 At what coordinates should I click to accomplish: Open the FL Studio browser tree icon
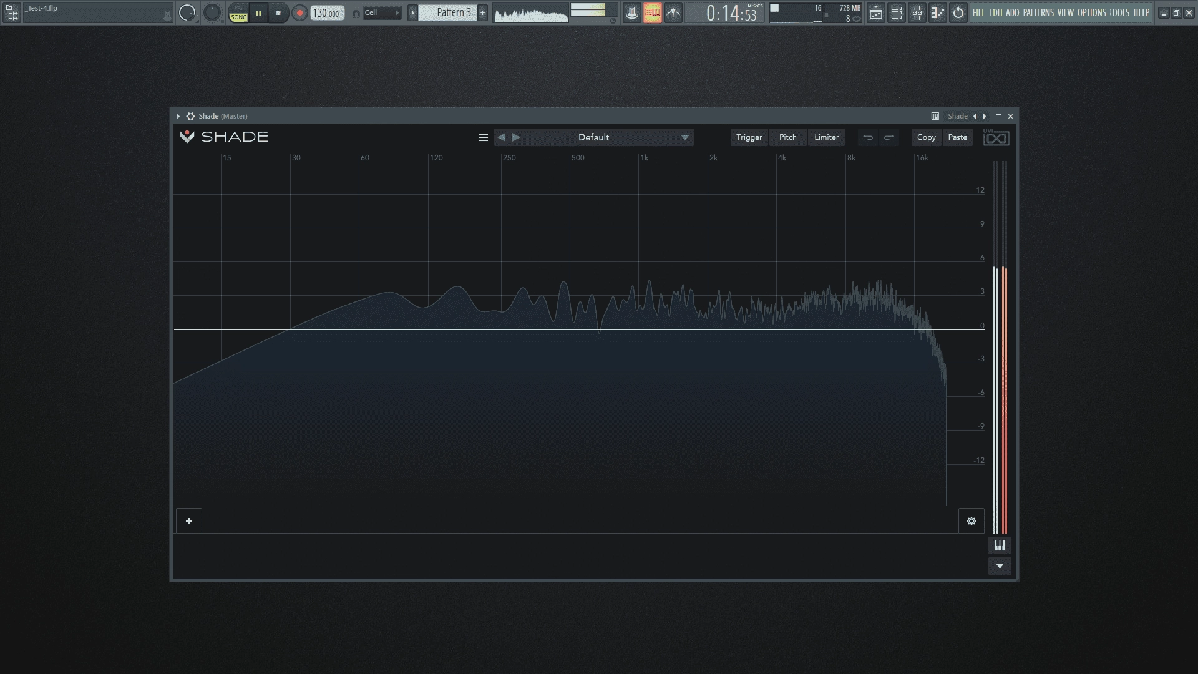point(11,12)
